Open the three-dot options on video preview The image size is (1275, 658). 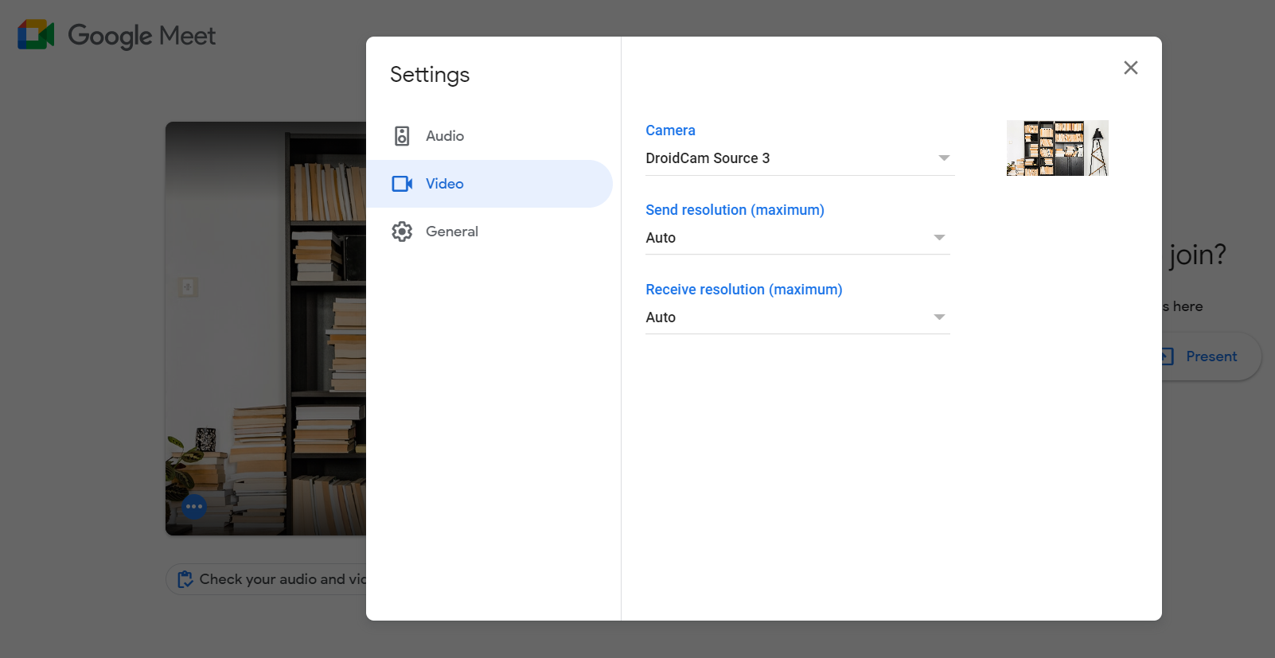tap(194, 506)
